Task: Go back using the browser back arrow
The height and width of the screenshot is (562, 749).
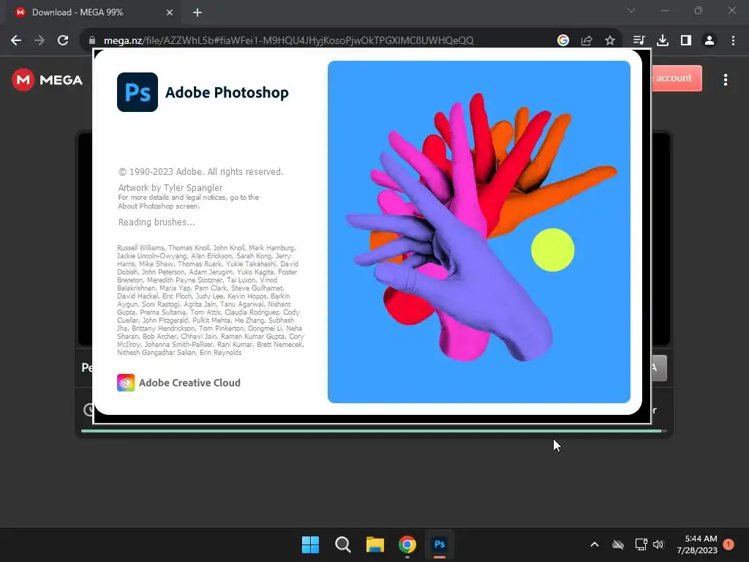Action: [16, 41]
